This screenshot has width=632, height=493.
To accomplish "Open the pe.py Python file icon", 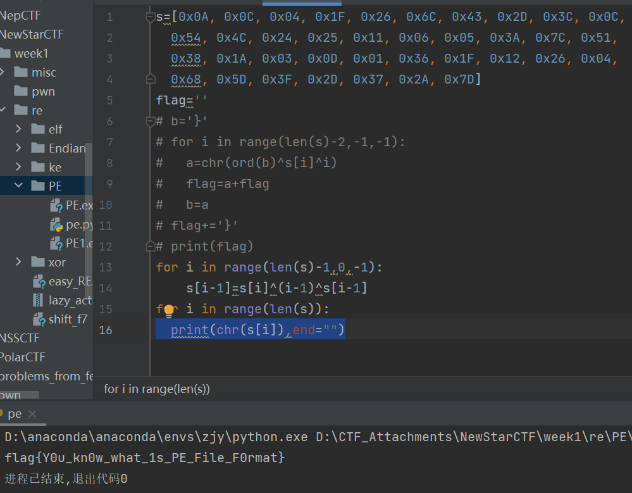I will (x=57, y=224).
